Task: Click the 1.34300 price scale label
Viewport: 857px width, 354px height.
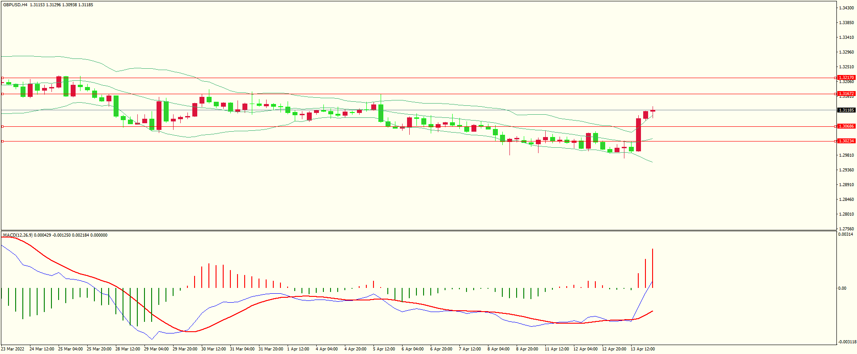Action: click(x=846, y=8)
